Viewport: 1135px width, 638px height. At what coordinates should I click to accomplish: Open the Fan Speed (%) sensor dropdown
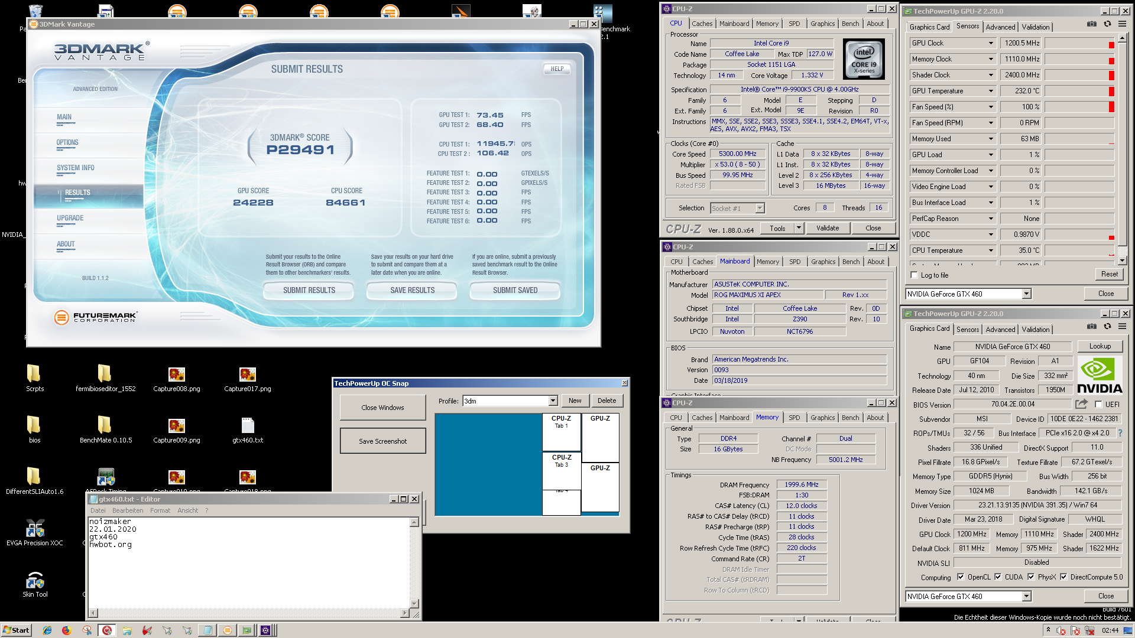[x=991, y=107]
